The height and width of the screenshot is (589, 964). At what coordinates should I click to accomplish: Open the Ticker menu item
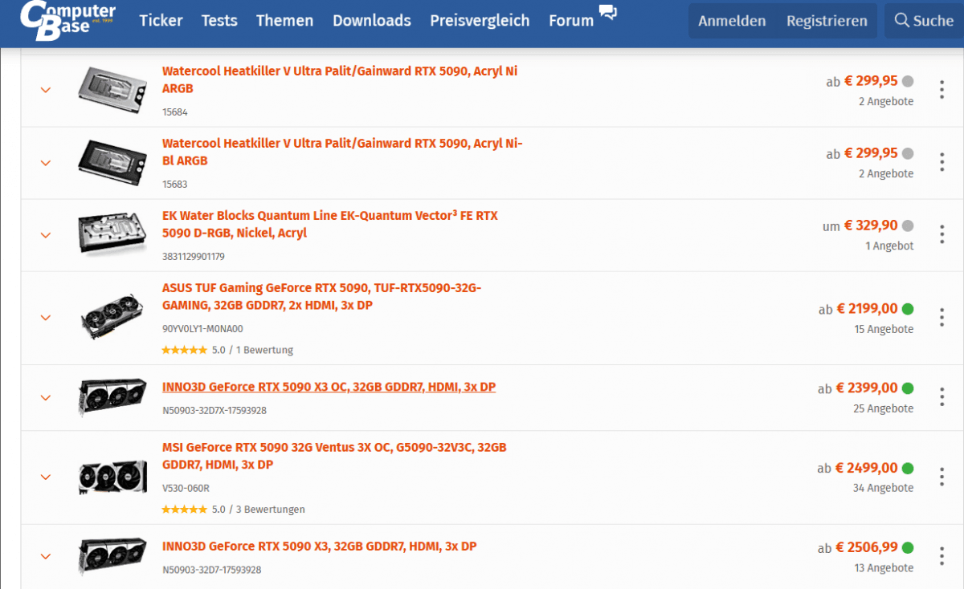click(x=161, y=21)
